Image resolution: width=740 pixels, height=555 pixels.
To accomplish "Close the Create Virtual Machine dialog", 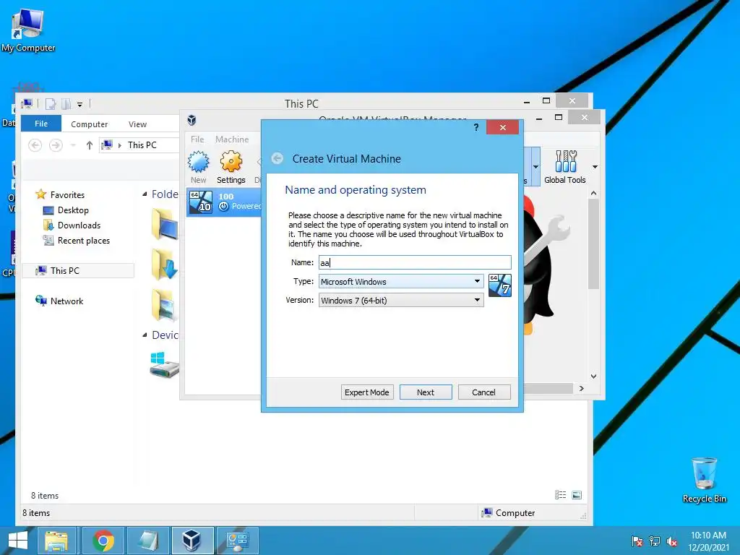I will (503, 127).
